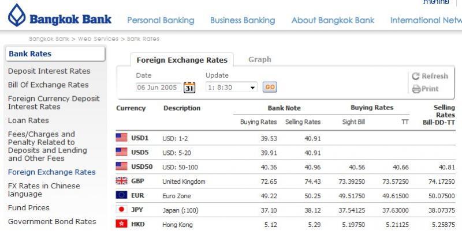Click the Date input field
The width and height of the screenshot is (462, 231).
coord(158,88)
